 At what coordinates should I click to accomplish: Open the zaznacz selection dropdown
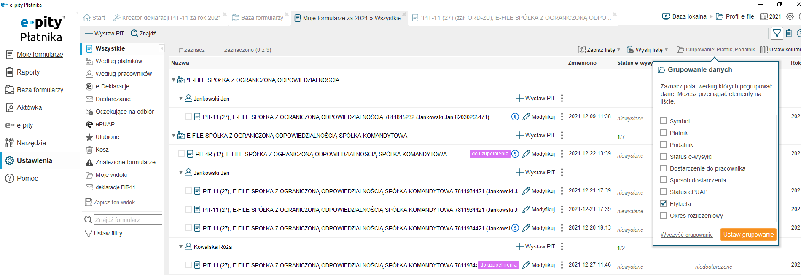click(x=191, y=50)
